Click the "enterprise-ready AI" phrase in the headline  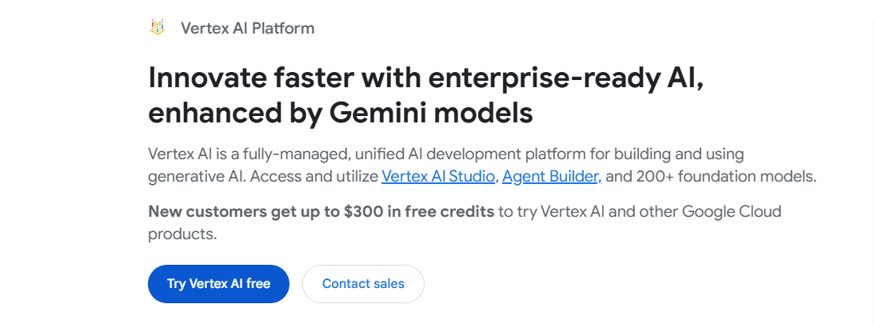[566, 79]
